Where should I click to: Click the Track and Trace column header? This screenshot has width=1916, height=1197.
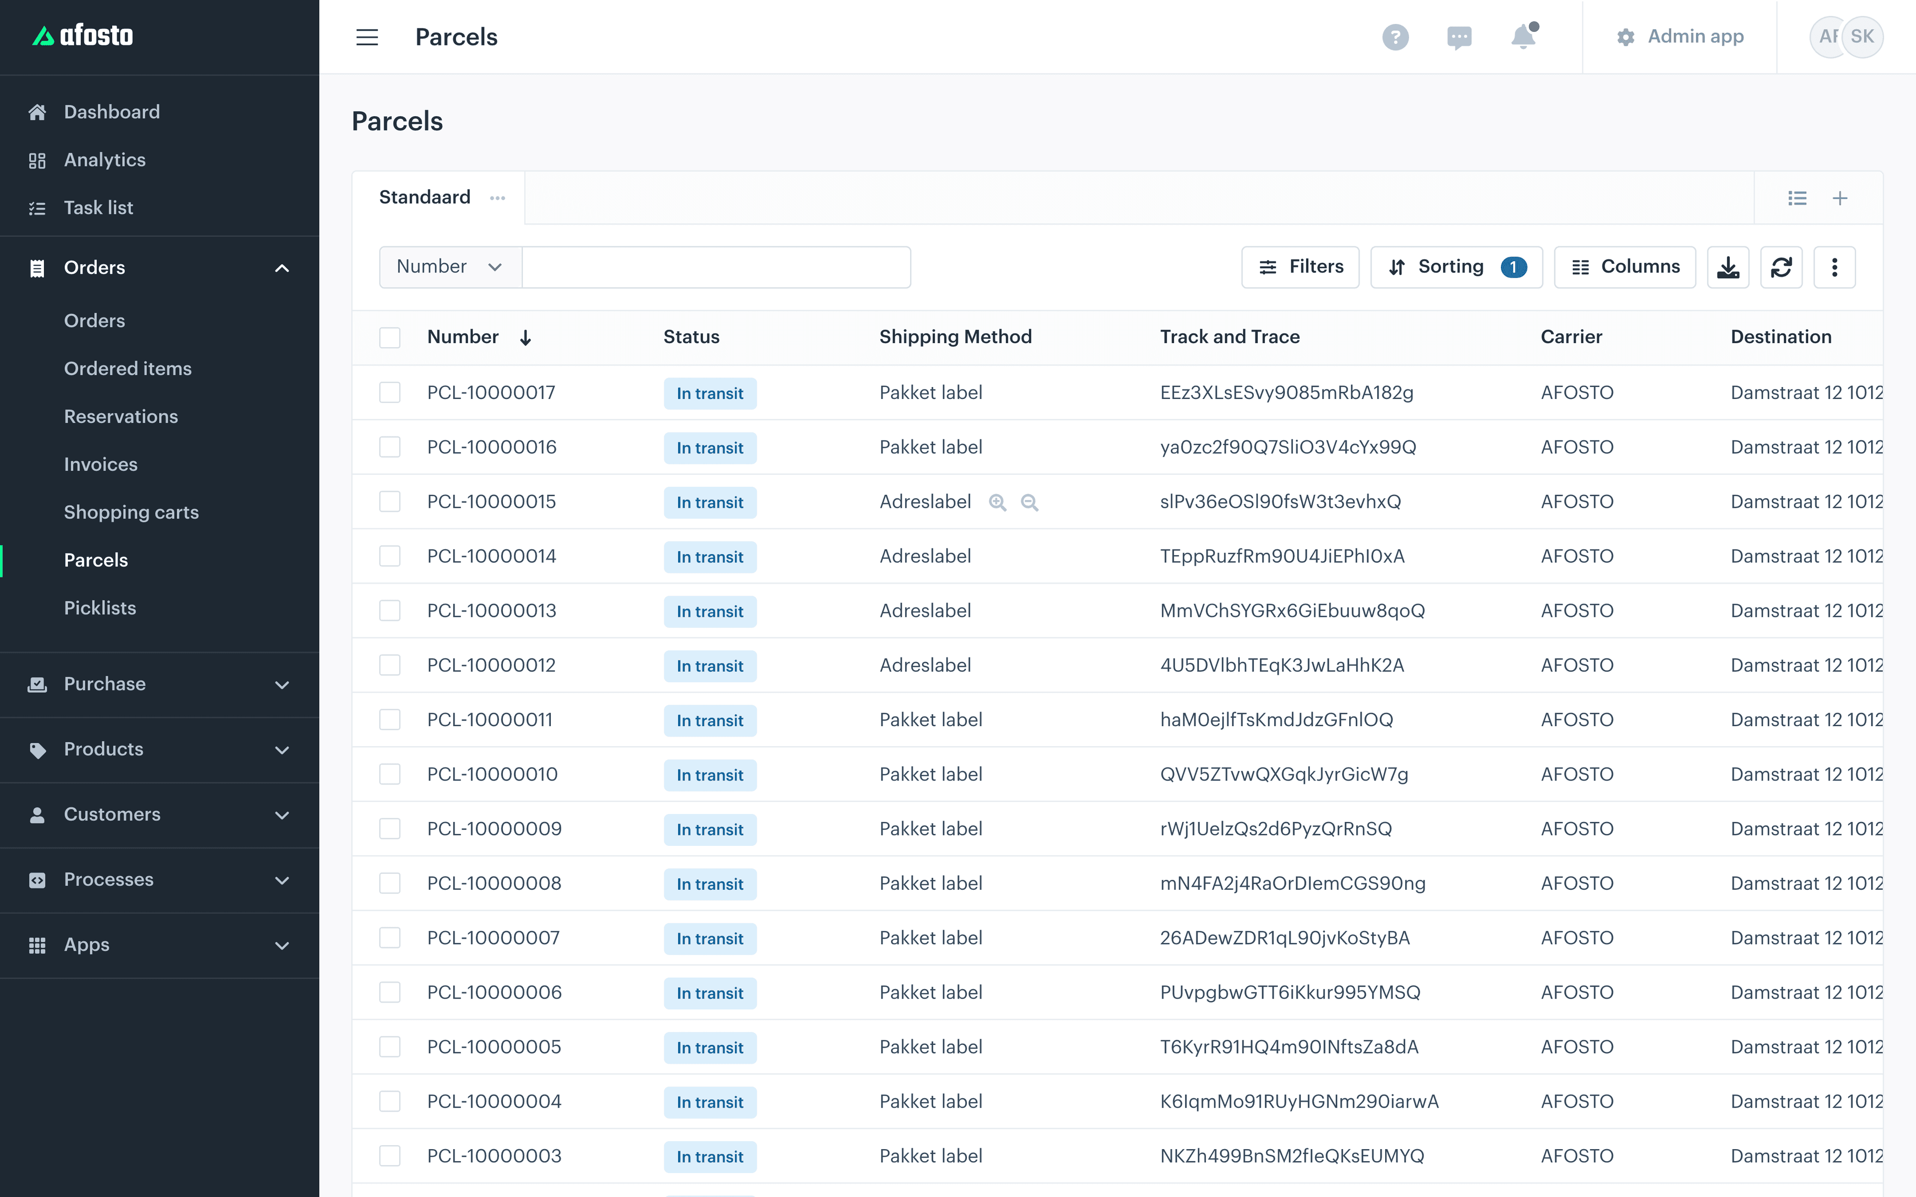click(1229, 337)
